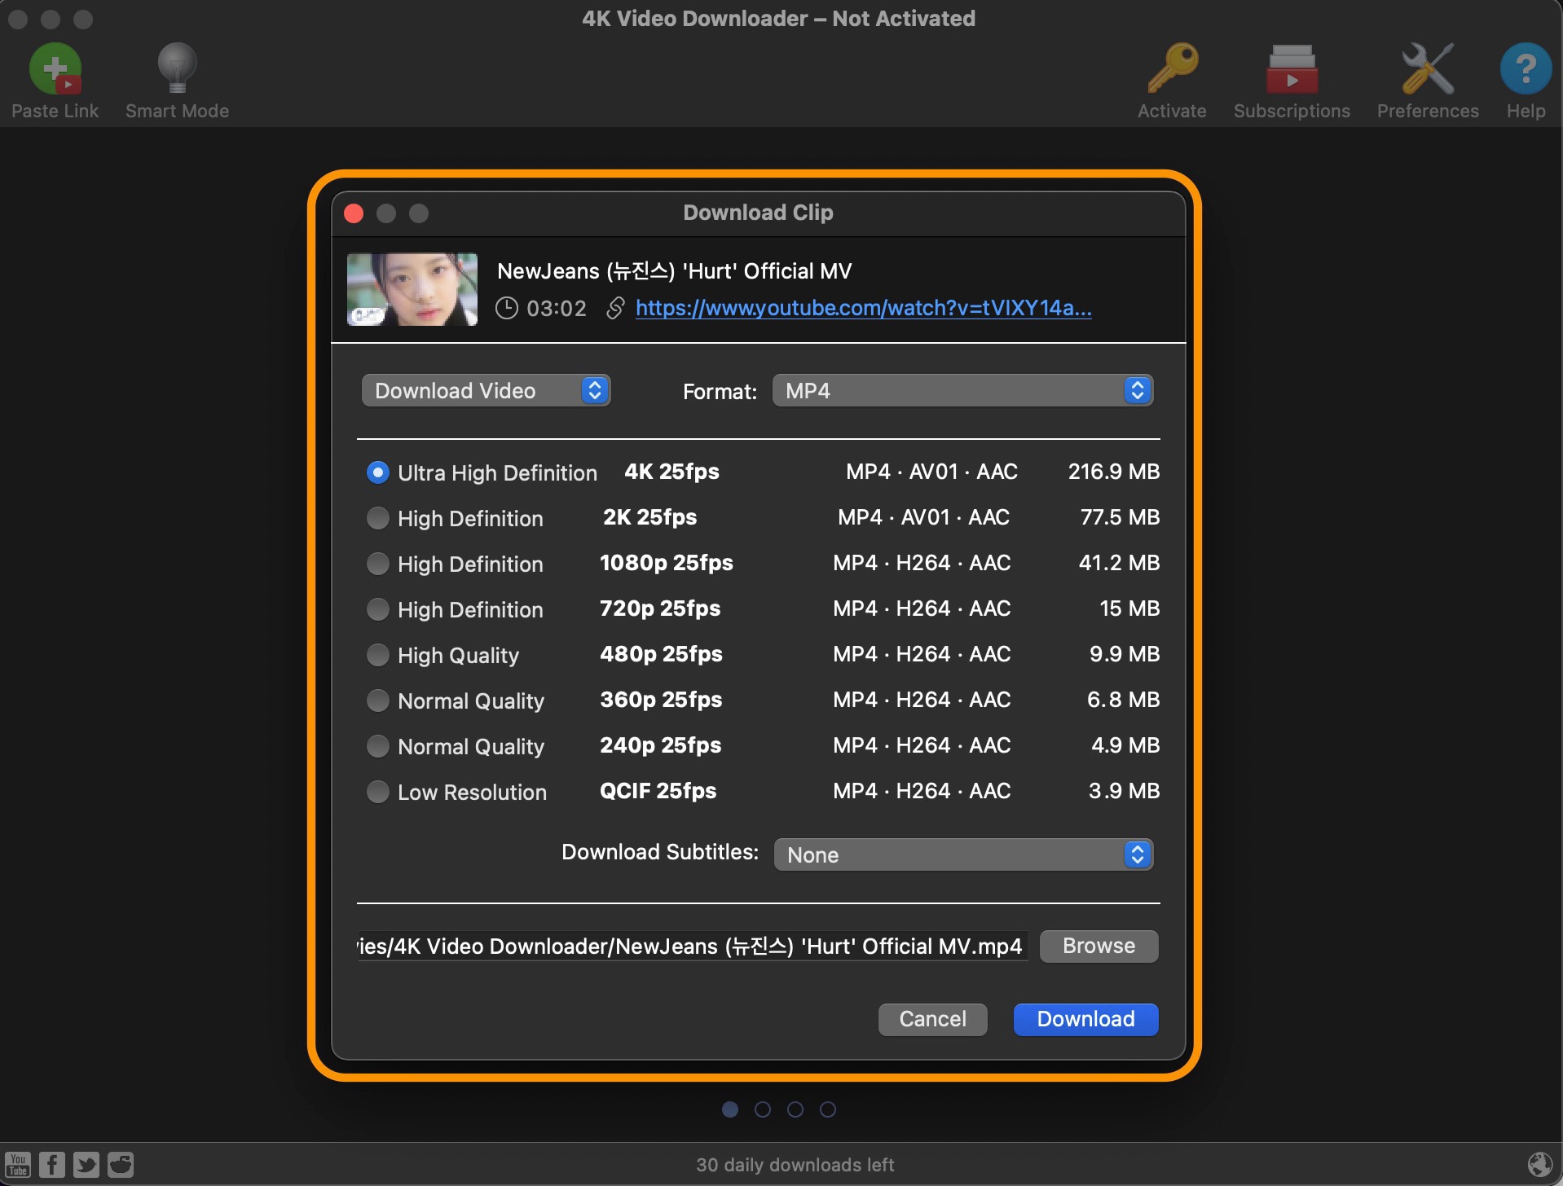The width and height of the screenshot is (1563, 1186).
Task: Select Normal Quality 240p 25fps option
Action: [378, 746]
